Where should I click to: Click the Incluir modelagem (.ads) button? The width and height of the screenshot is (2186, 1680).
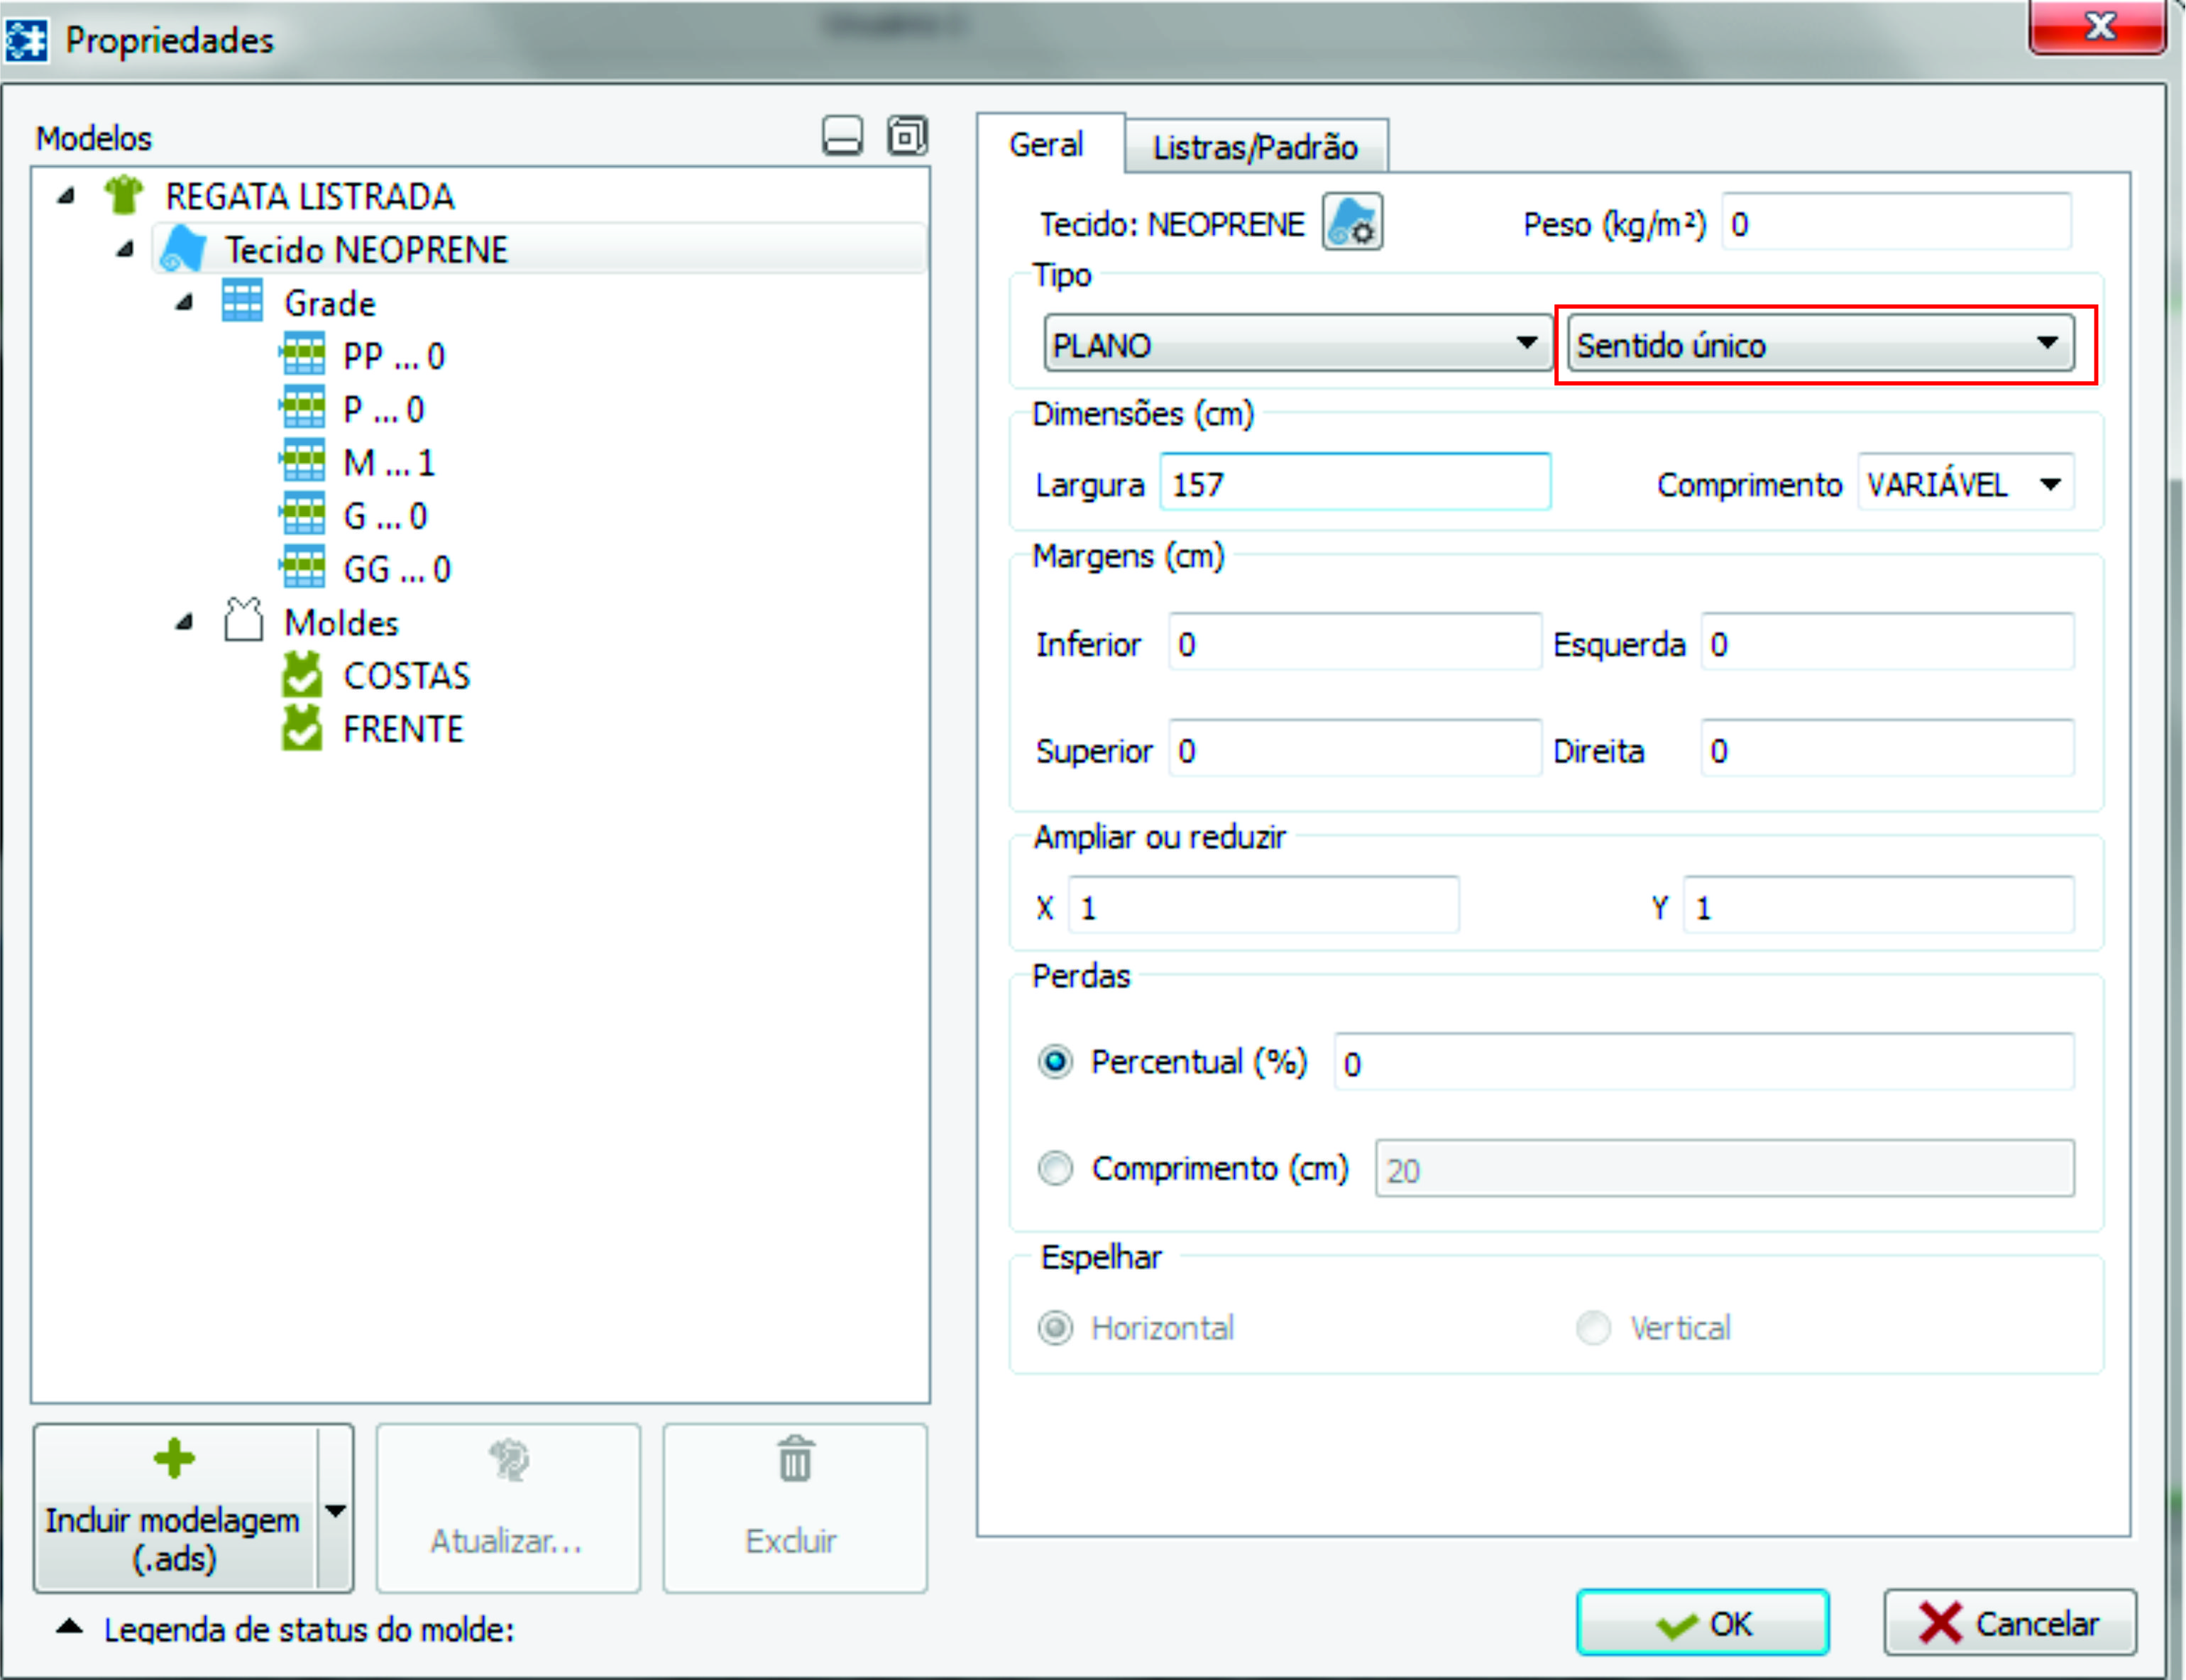[176, 1510]
